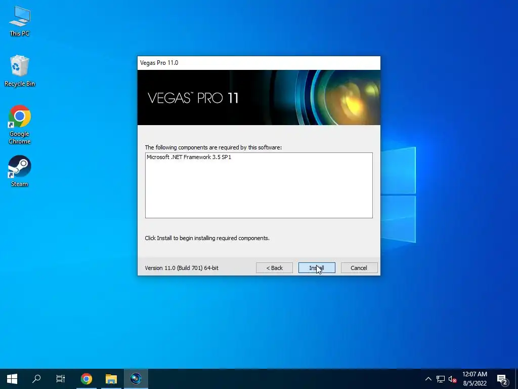Select Microsoft .NET Framework 3.5 SP1 entry
The width and height of the screenshot is (518, 389).
pos(189,157)
